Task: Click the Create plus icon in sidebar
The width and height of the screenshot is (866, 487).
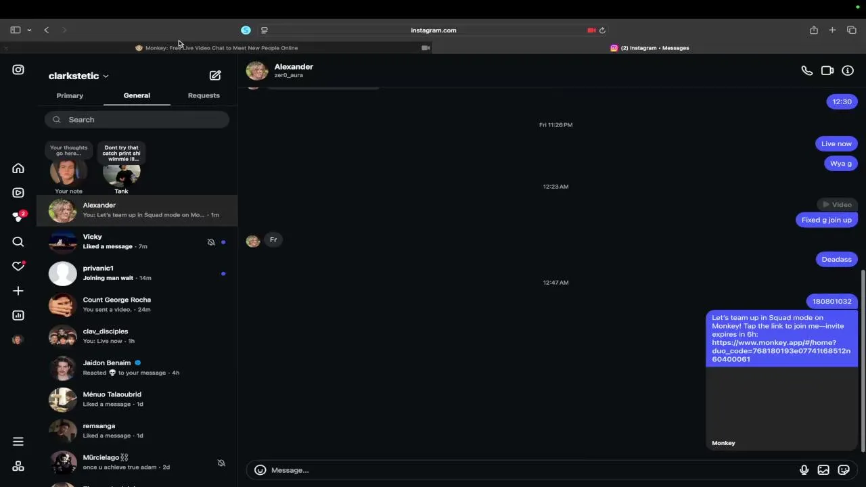Action: click(x=18, y=291)
